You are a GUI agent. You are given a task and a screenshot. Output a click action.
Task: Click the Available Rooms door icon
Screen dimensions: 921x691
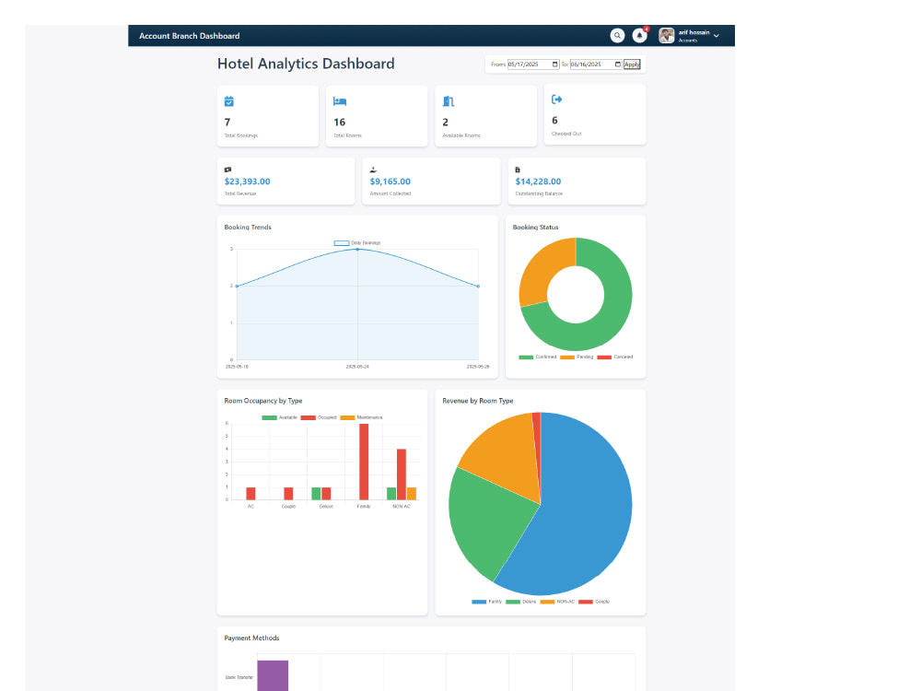tap(449, 101)
